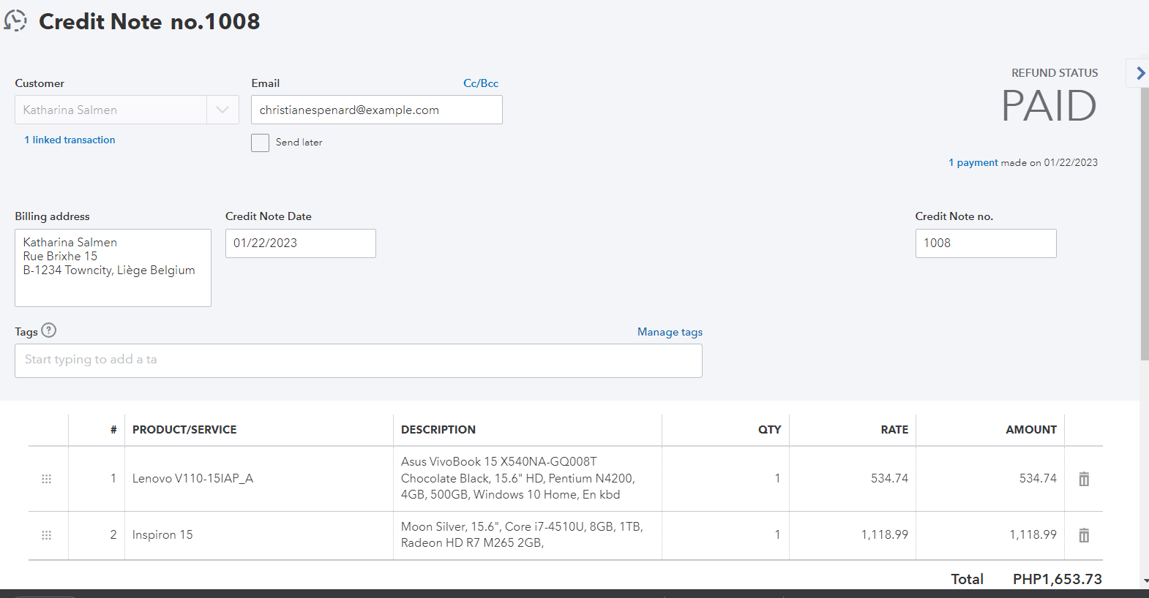The width and height of the screenshot is (1149, 598).
Task: Grab the drag handle for row 1
Action: point(46,479)
